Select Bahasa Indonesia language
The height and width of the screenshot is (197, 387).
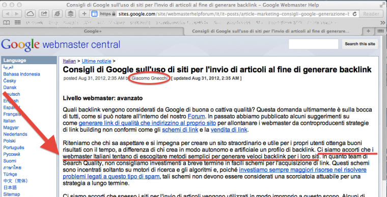[x=21, y=74]
